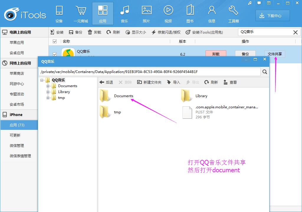Click the search magnifier in QQ音乐 dialog
The width and height of the screenshot is (302, 212).
(265, 72)
